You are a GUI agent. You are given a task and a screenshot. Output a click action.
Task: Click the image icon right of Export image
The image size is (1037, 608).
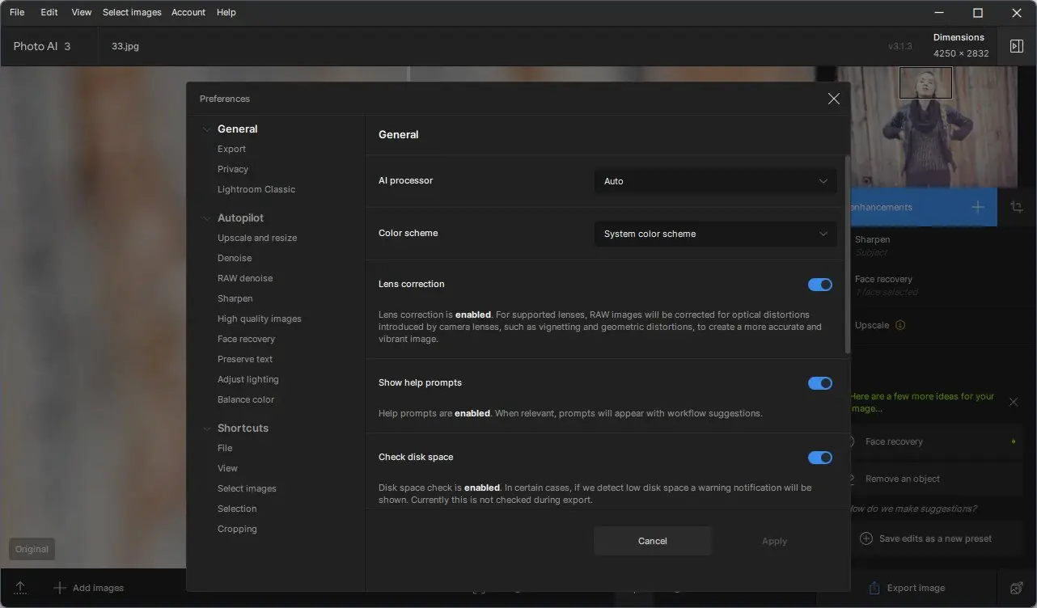1017,588
